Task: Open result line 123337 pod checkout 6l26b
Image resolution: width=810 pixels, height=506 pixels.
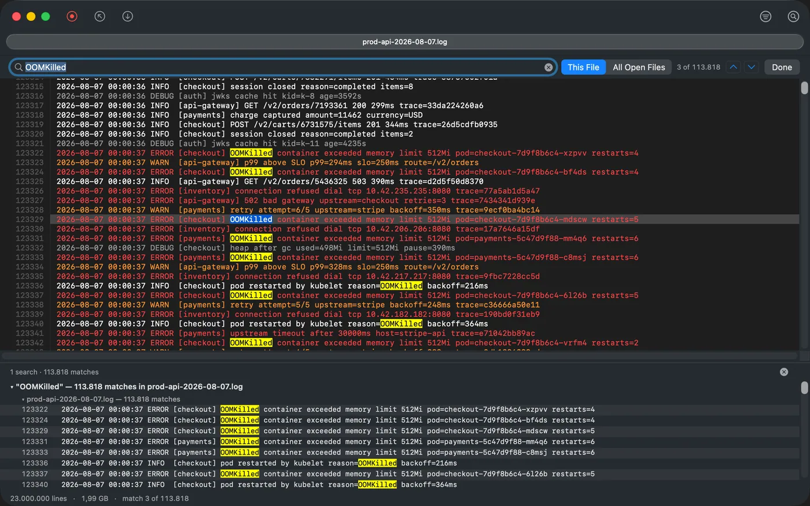Action: click(x=399, y=474)
